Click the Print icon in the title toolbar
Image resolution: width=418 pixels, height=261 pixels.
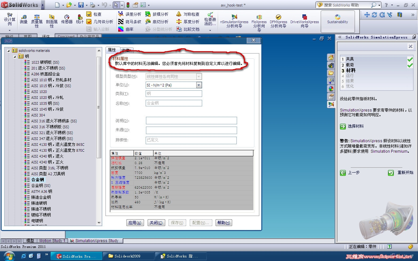click(92, 5)
